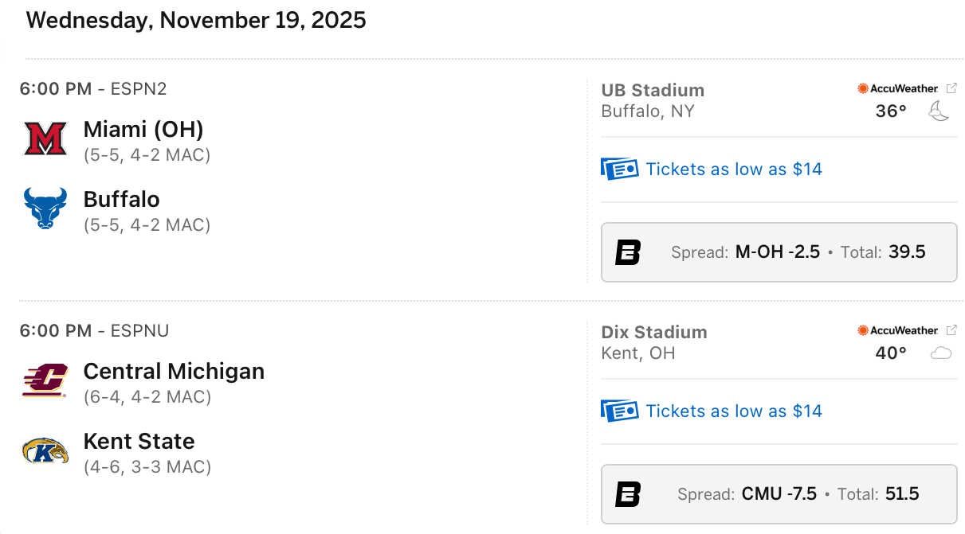This screenshot has height=534, width=965.
Task: Click 'Tickets as low as $14' for Dix Stadium
Action: tap(734, 411)
